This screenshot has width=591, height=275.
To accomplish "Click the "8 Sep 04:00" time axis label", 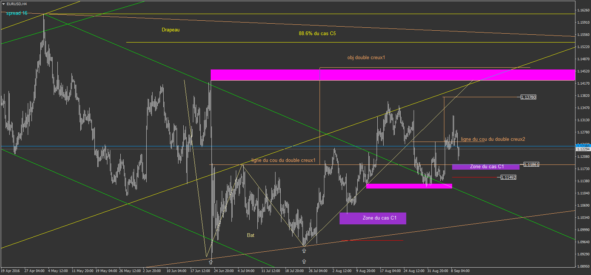I will (460, 271).
